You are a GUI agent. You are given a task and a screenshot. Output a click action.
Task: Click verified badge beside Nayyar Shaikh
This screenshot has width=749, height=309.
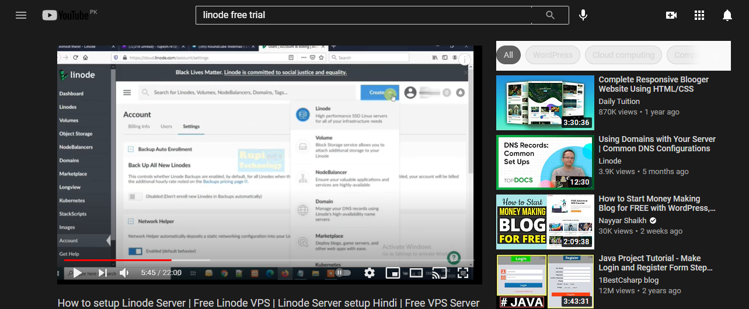pyautogui.click(x=653, y=221)
